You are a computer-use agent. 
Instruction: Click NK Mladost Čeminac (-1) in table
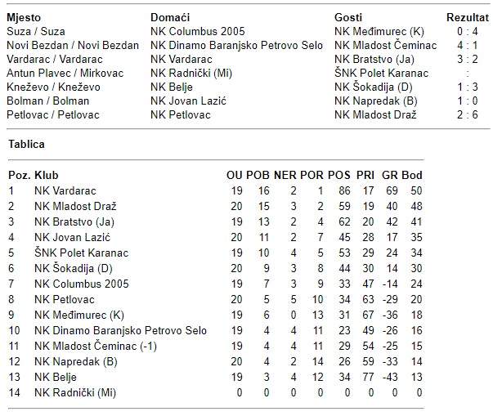point(96,346)
